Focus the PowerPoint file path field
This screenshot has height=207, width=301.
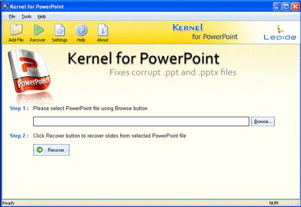click(141, 122)
